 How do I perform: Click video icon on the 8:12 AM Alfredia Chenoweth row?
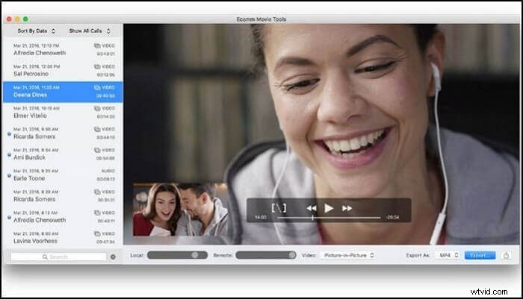click(x=97, y=213)
